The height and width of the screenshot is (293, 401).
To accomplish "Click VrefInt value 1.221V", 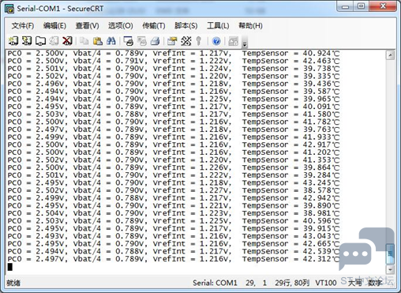I will pos(215,205).
